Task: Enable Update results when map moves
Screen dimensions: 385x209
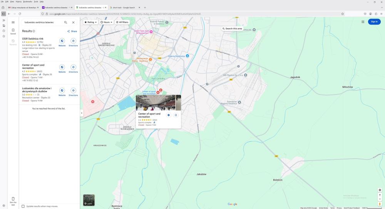Action: [23, 206]
